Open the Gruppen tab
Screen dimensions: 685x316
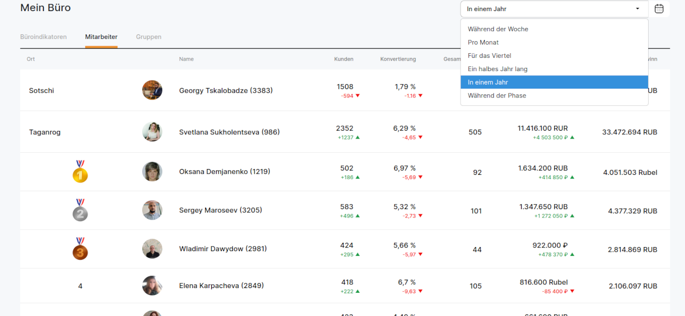click(x=149, y=37)
